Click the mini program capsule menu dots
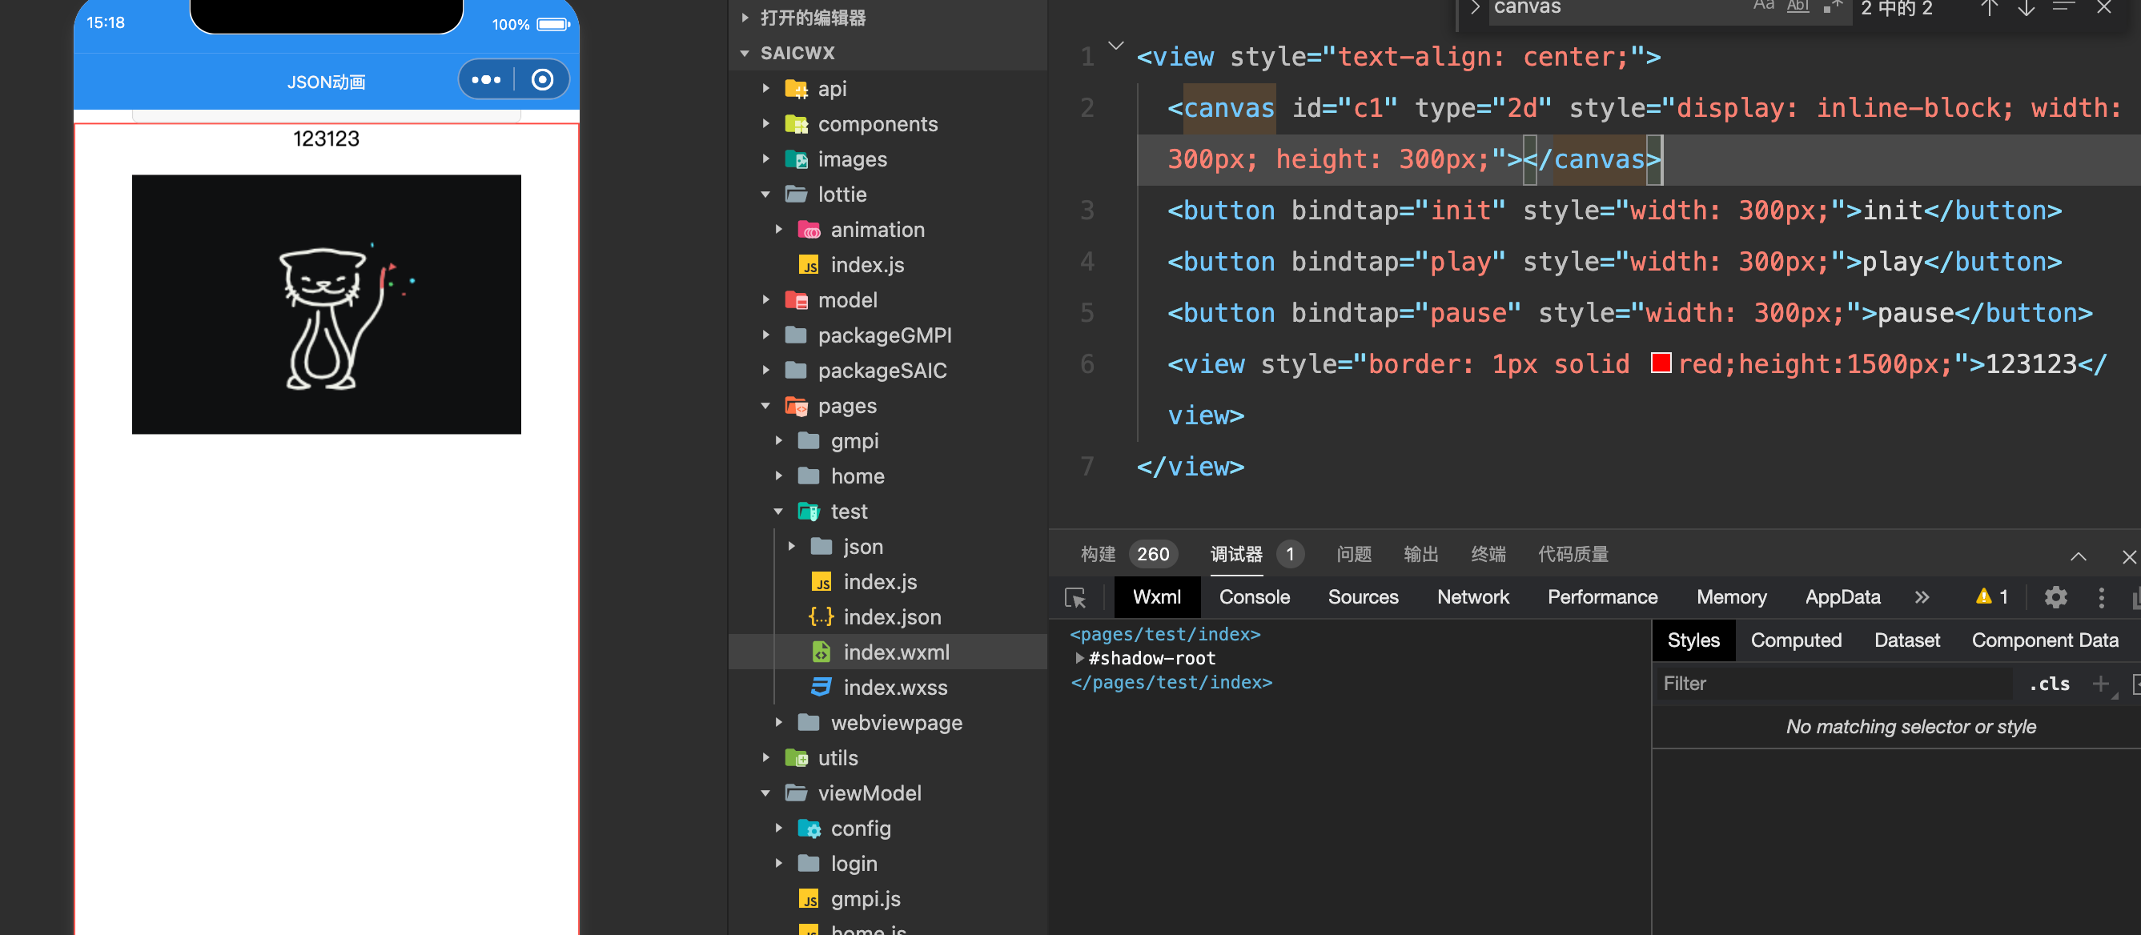Screen dimensions: 2141x935 (x=486, y=80)
